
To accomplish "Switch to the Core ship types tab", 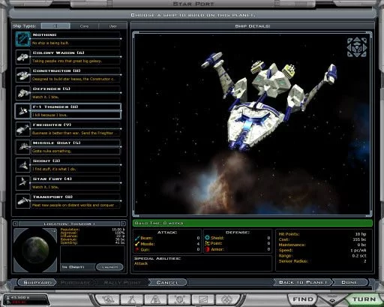I will tap(84, 26).
